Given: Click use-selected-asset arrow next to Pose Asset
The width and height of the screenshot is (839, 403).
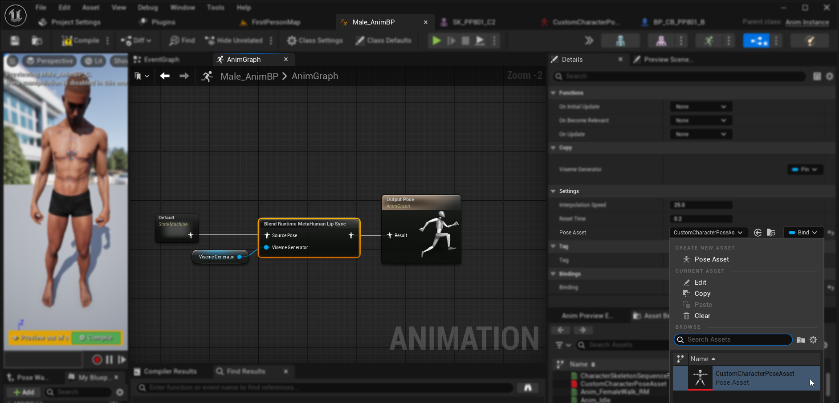Looking at the screenshot, I should (x=758, y=232).
